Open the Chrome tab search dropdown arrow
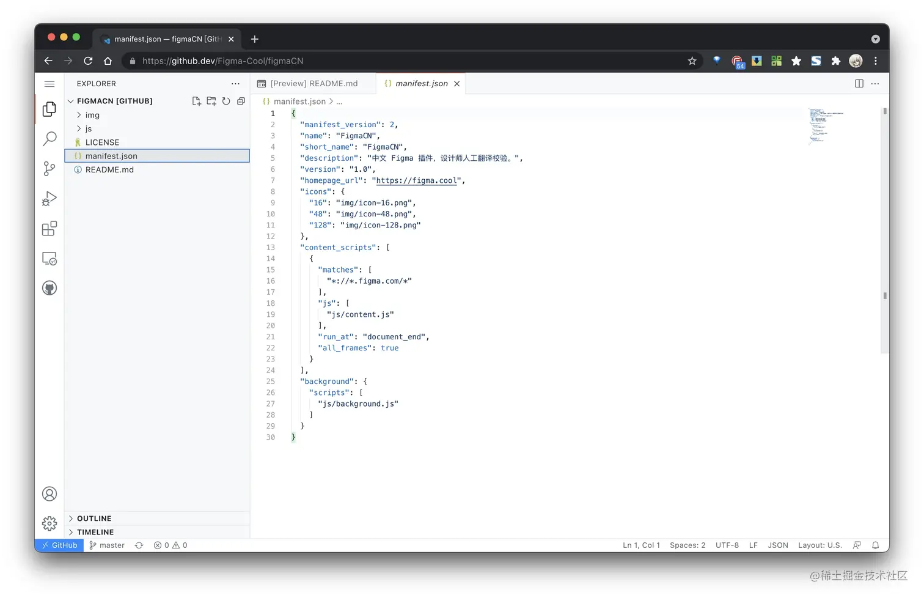 click(876, 39)
